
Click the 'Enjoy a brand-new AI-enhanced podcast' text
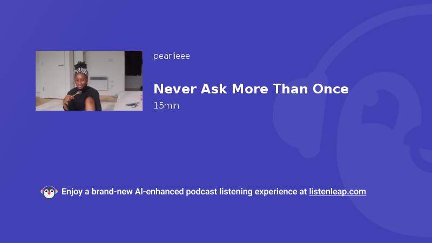tap(139, 192)
